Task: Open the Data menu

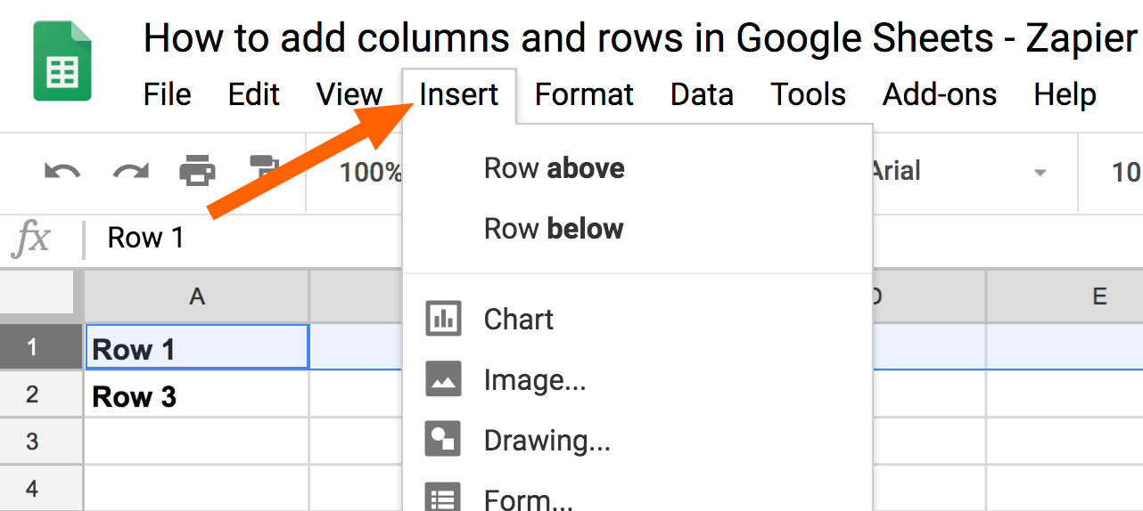Action: click(702, 94)
